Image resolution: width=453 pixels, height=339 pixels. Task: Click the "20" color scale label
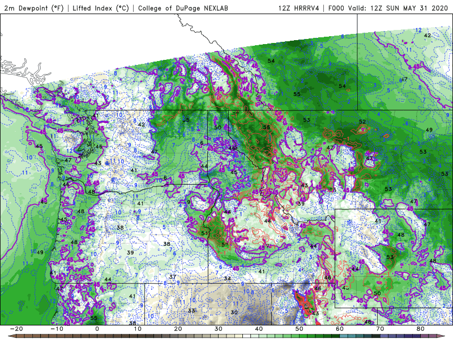[178, 329]
